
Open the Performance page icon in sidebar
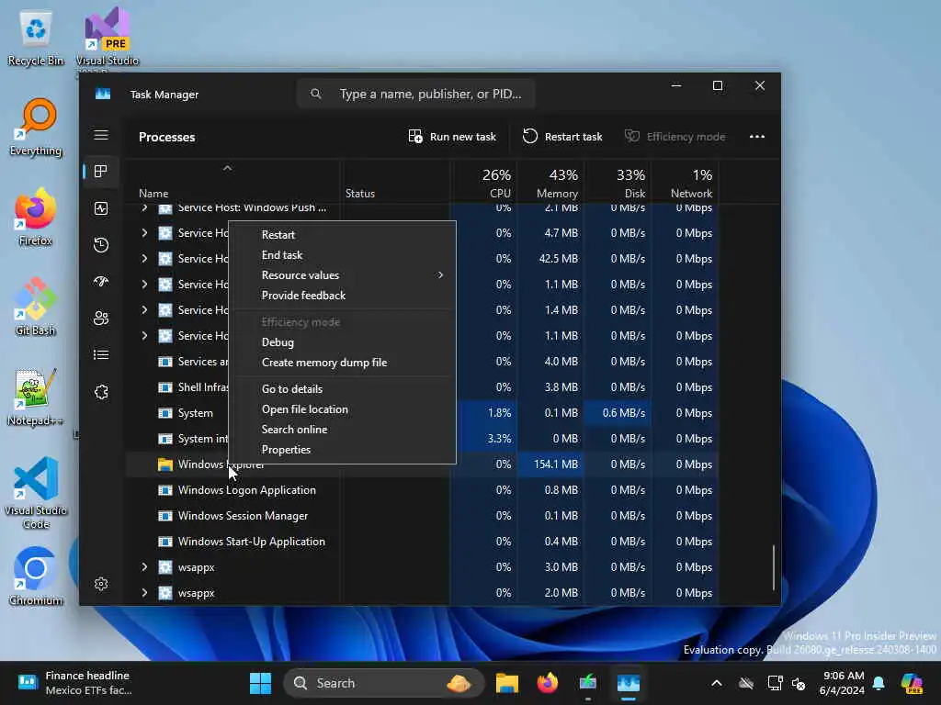click(101, 208)
